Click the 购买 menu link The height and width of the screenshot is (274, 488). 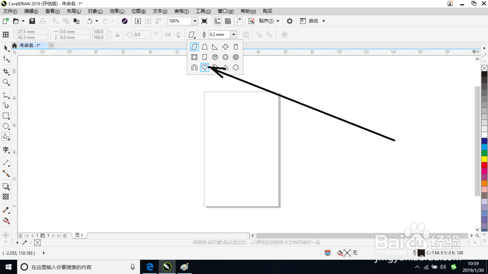tap(267, 11)
